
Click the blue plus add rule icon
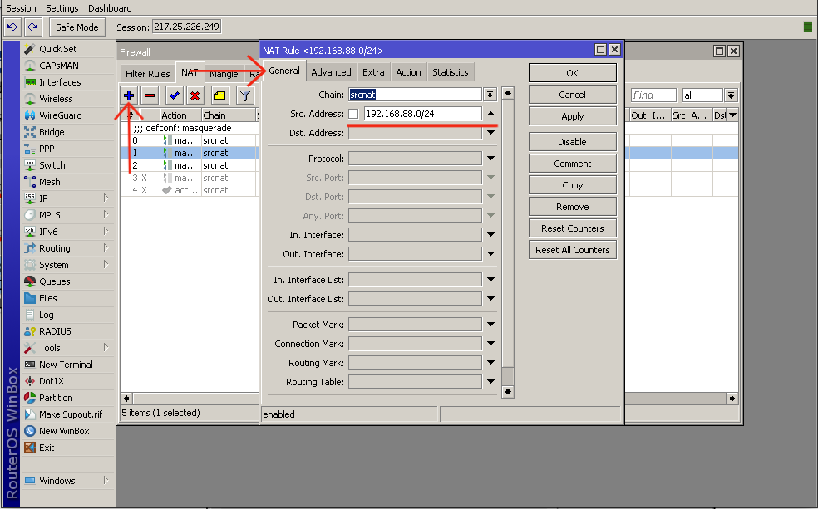pyautogui.click(x=129, y=95)
